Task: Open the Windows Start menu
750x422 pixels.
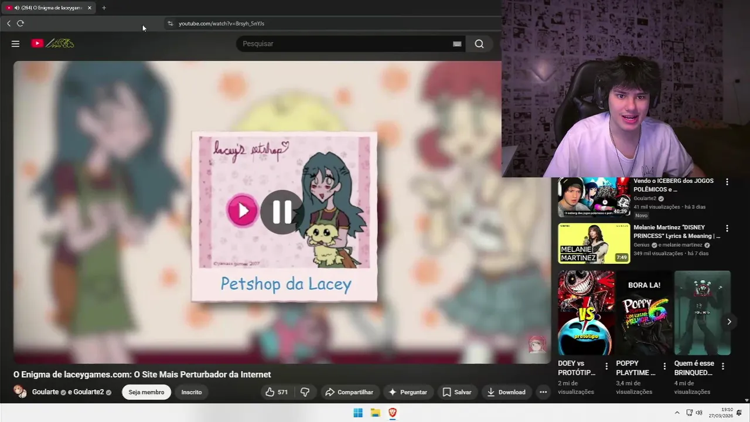Action: 358,413
